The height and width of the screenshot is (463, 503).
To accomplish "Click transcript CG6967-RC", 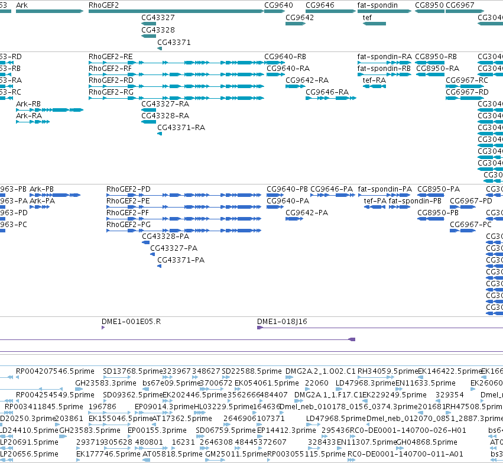I will coord(465,86).
